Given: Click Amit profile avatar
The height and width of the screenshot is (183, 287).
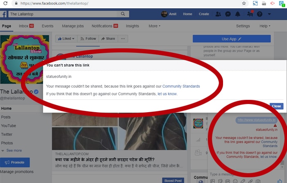Looking at the screenshot, I should click(164, 14).
